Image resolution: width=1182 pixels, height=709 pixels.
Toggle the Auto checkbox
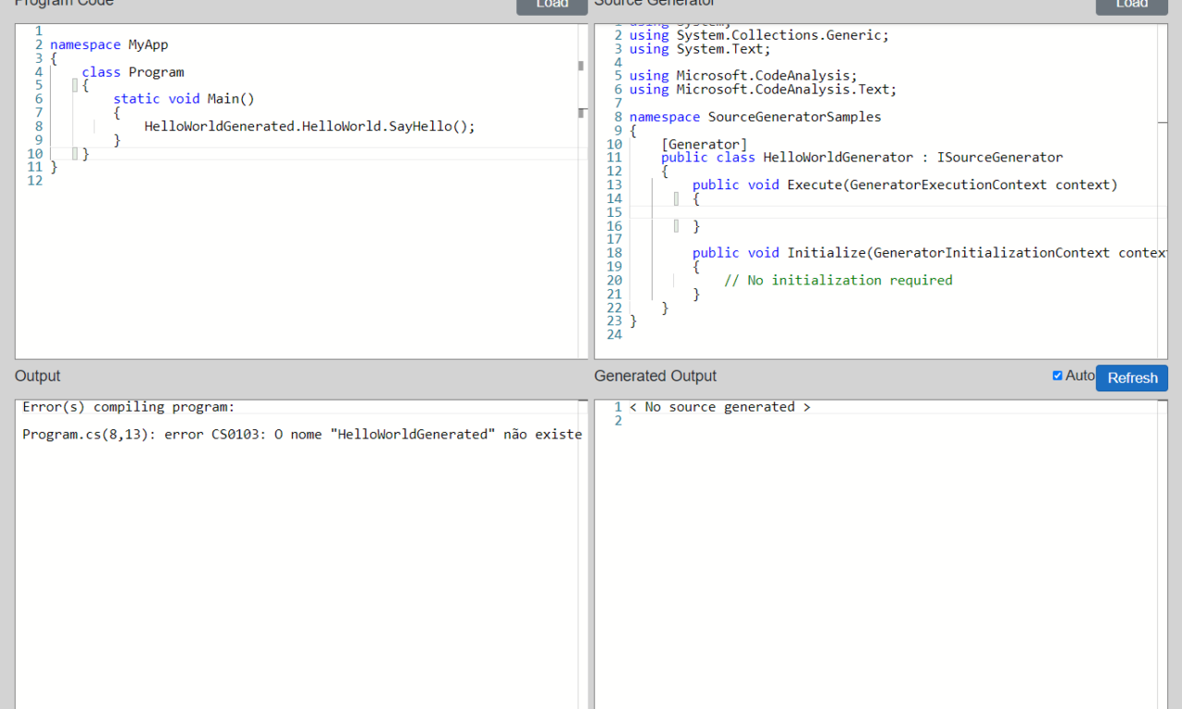tap(1057, 376)
